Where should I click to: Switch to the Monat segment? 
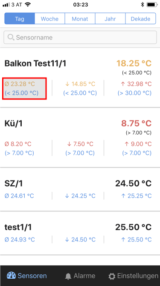click(x=80, y=18)
